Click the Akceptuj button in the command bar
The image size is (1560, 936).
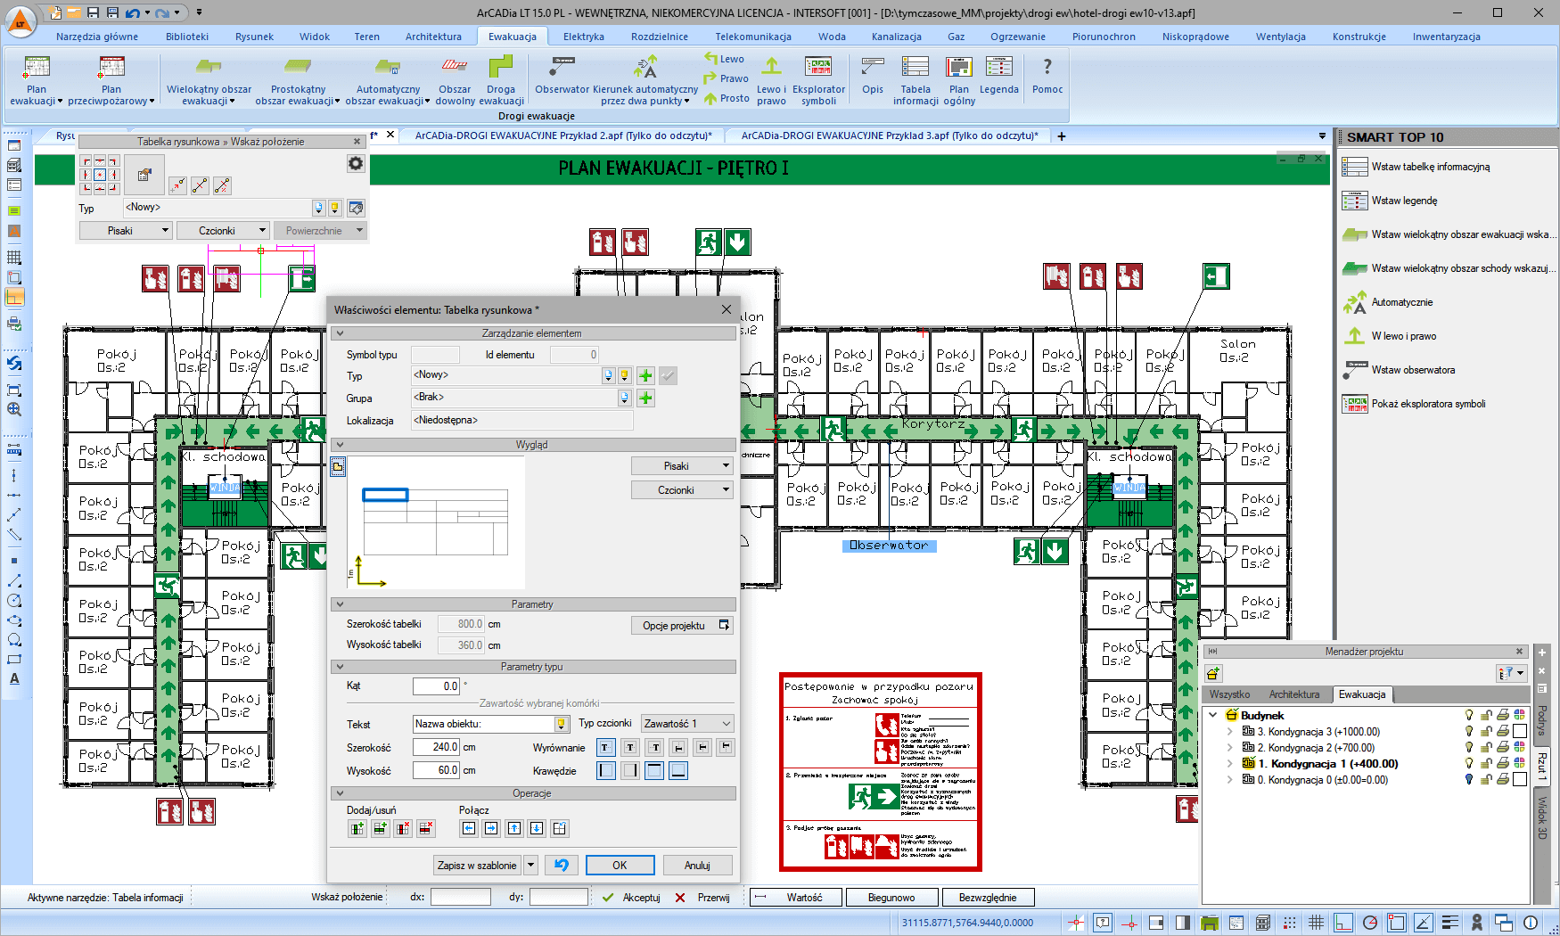(632, 898)
